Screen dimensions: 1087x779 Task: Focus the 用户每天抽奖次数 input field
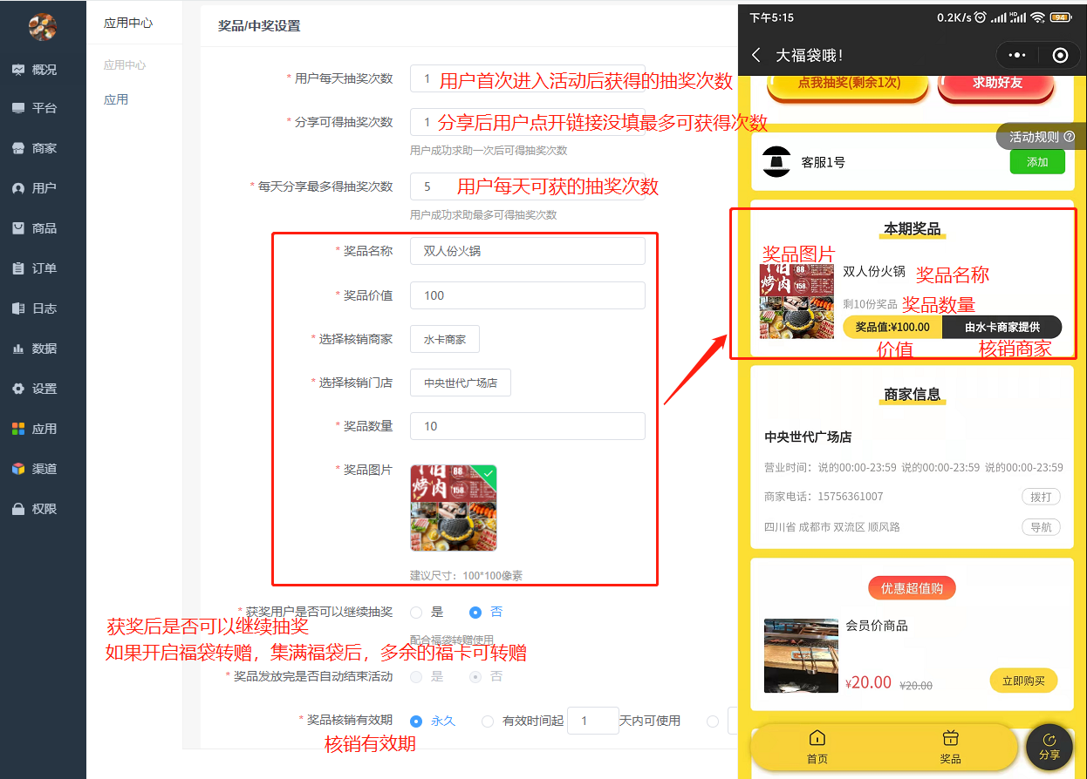pos(528,78)
